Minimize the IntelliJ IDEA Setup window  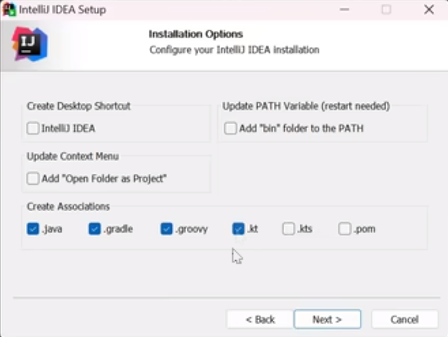pyautogui.click(x=345, y=10)
